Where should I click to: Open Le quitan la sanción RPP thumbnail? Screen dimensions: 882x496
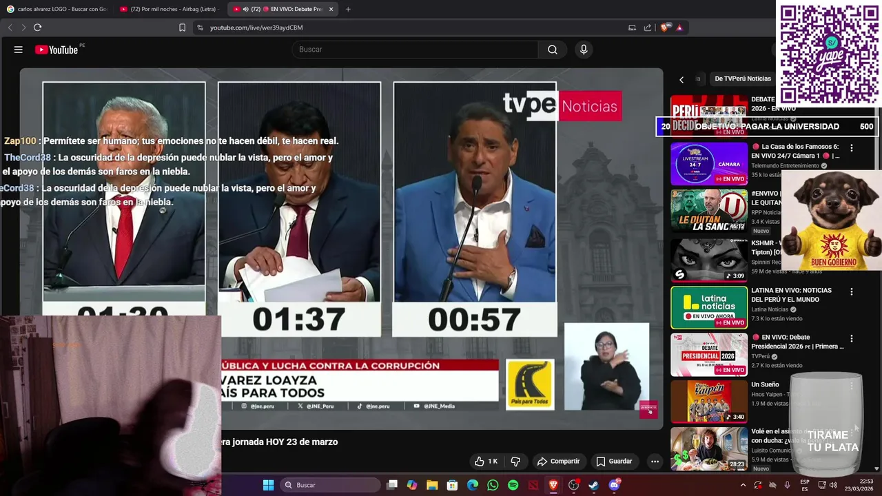tap(709, 211)
